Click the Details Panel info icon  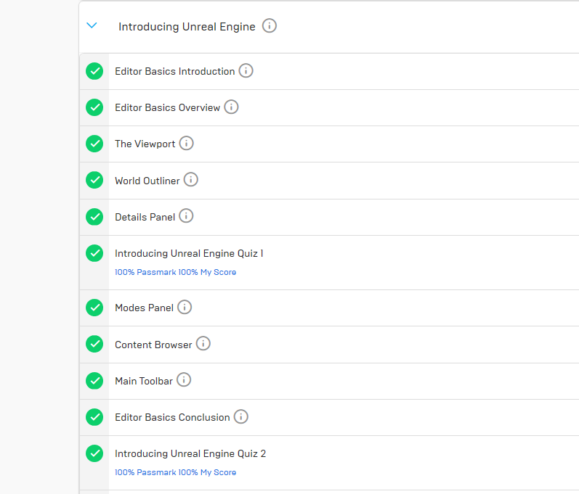pos(186,215)
